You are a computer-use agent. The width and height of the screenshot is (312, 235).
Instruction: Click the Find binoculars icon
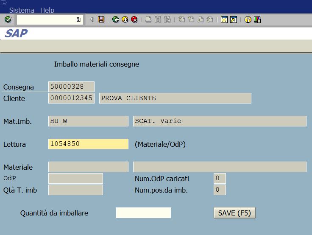point(158,20)
